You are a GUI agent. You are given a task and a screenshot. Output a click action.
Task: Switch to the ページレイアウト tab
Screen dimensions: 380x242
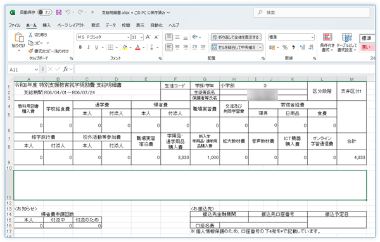pyautogui.click(x=71, y=25)
